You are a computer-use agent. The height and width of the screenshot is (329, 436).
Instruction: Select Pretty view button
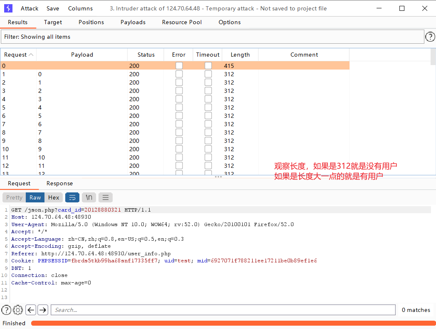tap(14, 197)
